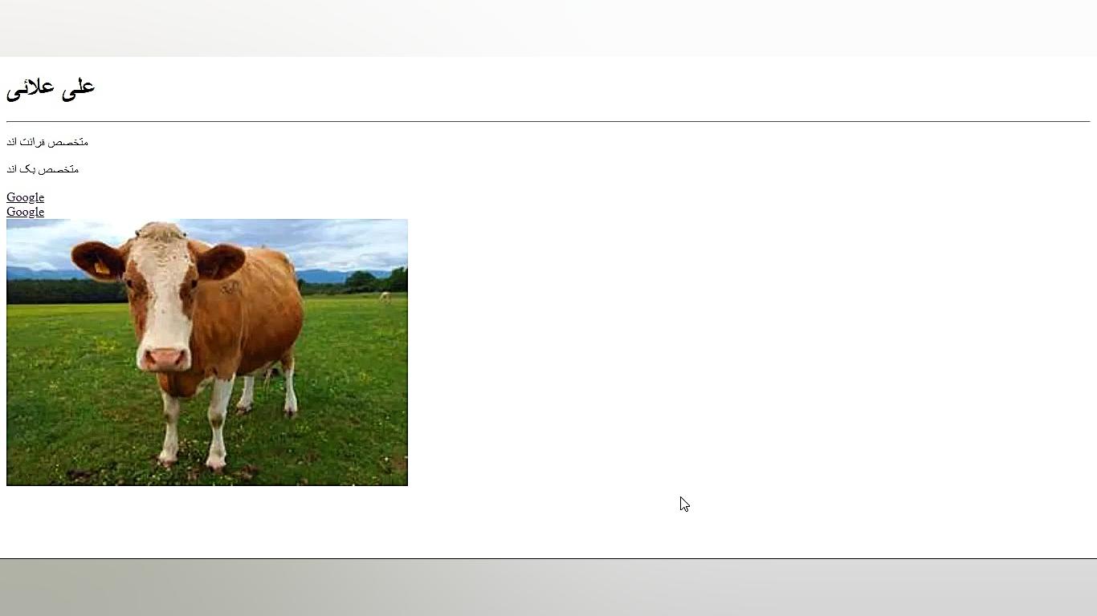This screenshot has width=1097, height=616.
Task: Click the cow photo
Action: coord(207,352)
